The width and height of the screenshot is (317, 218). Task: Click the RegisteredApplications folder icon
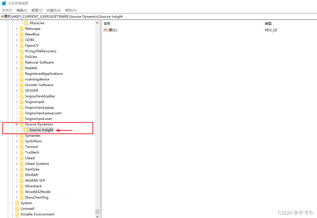click(22, 74)
